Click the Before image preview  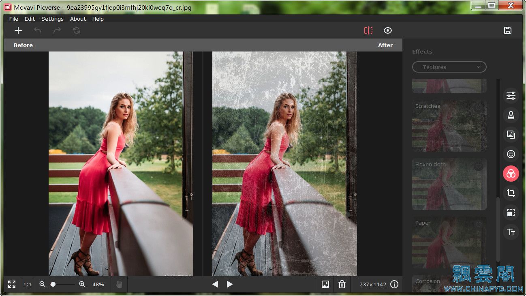coord(121,163)
